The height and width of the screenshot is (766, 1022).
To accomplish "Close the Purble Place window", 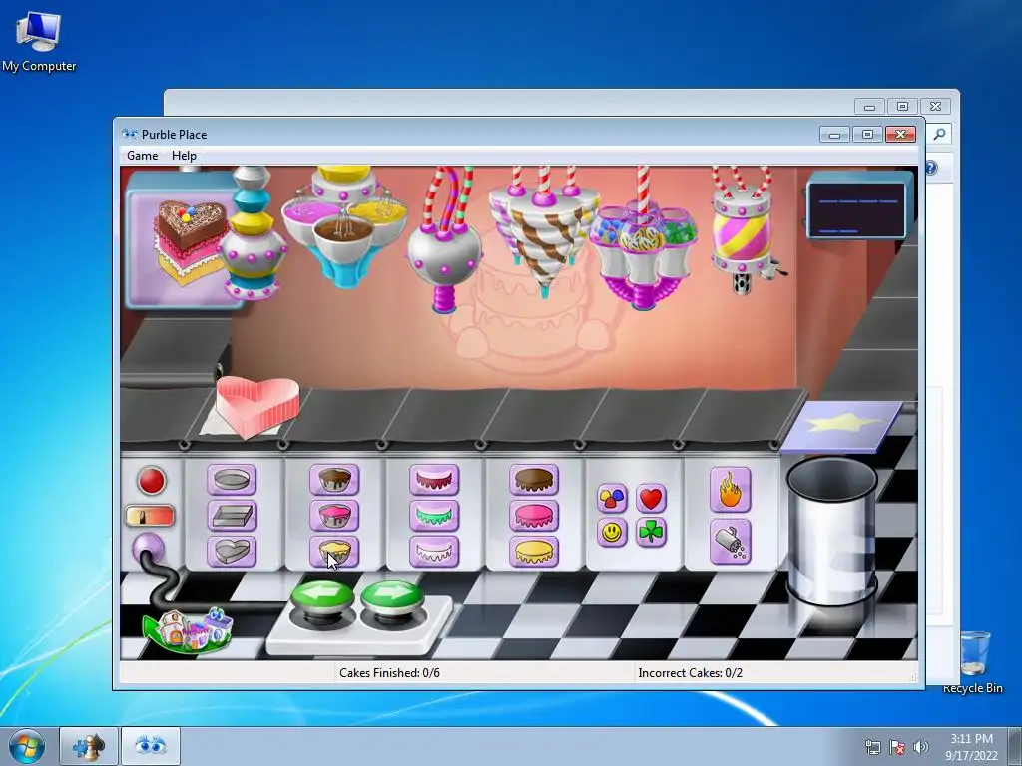I will pyautogui.click(x=901, y=135).
